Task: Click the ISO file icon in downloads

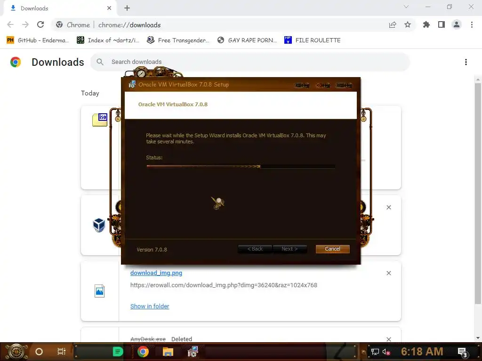Action: [100, 120]
